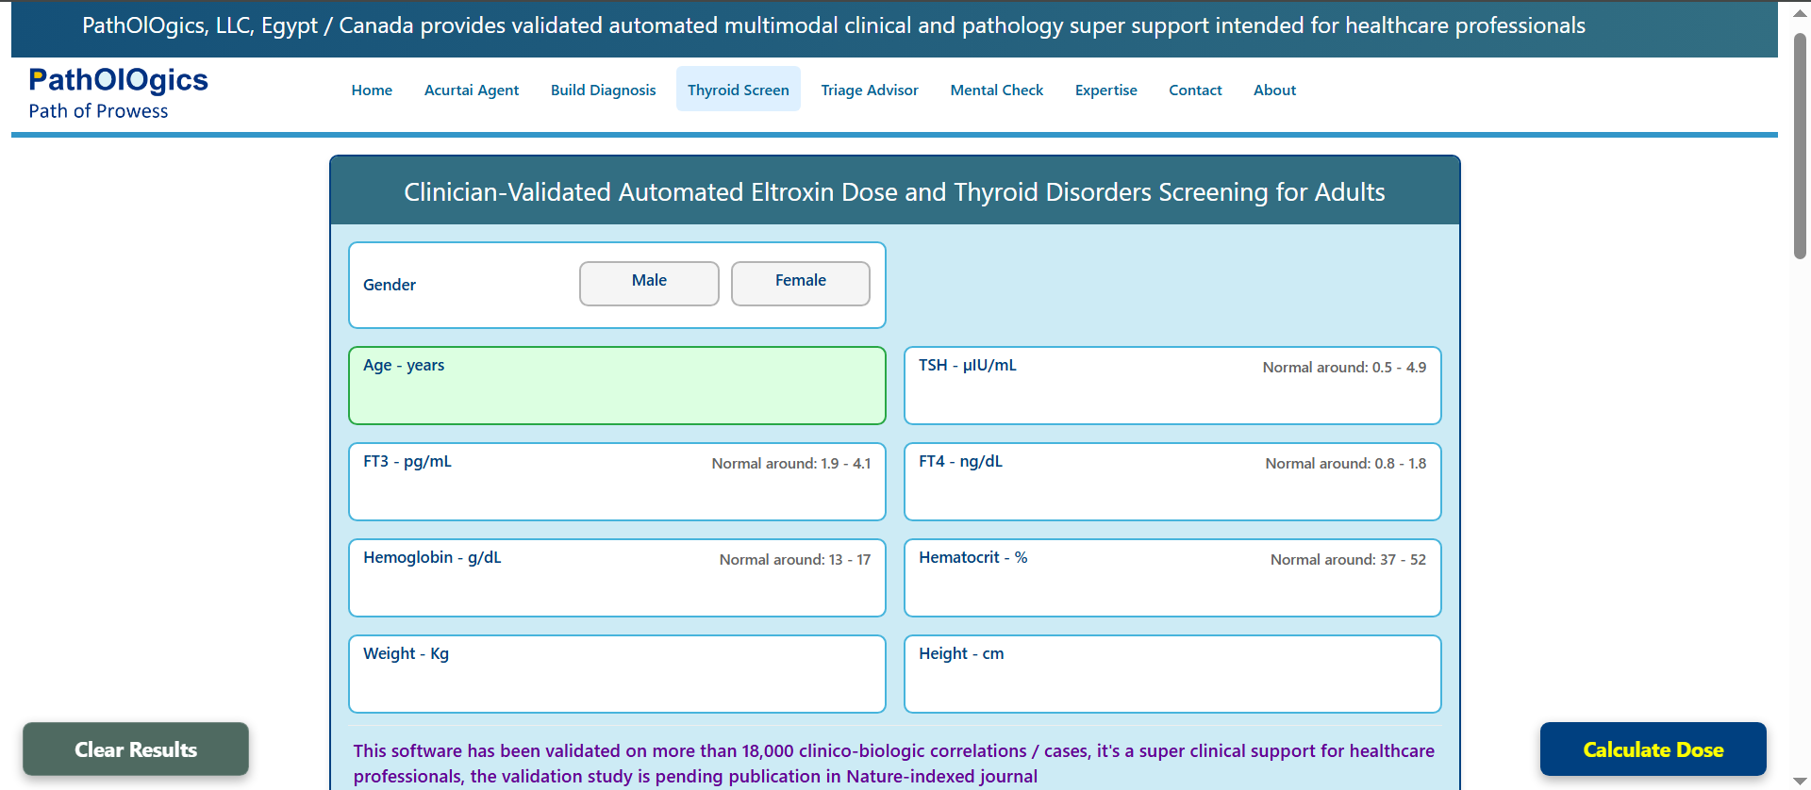Click the TSH µIU/mL input
The height and width of the screenshot is (790, 1811).
1172,386
